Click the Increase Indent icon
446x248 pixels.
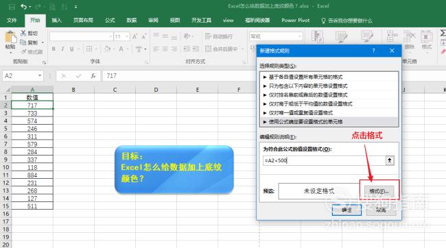click(196, 49)
